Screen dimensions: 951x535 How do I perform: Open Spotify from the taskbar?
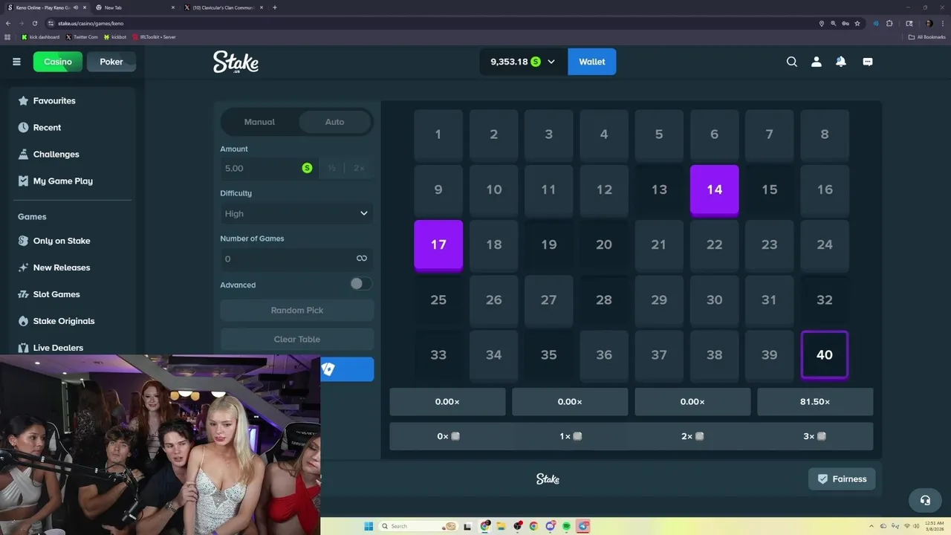(x=567, y=526)
